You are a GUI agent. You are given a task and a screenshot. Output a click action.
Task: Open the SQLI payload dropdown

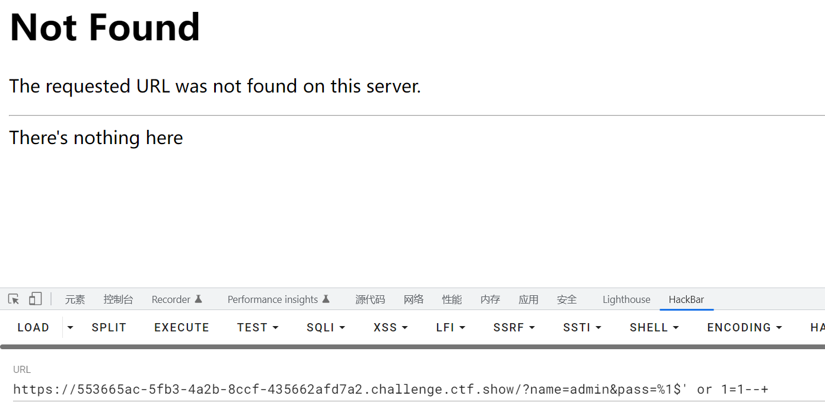click(x=326, y=327)
